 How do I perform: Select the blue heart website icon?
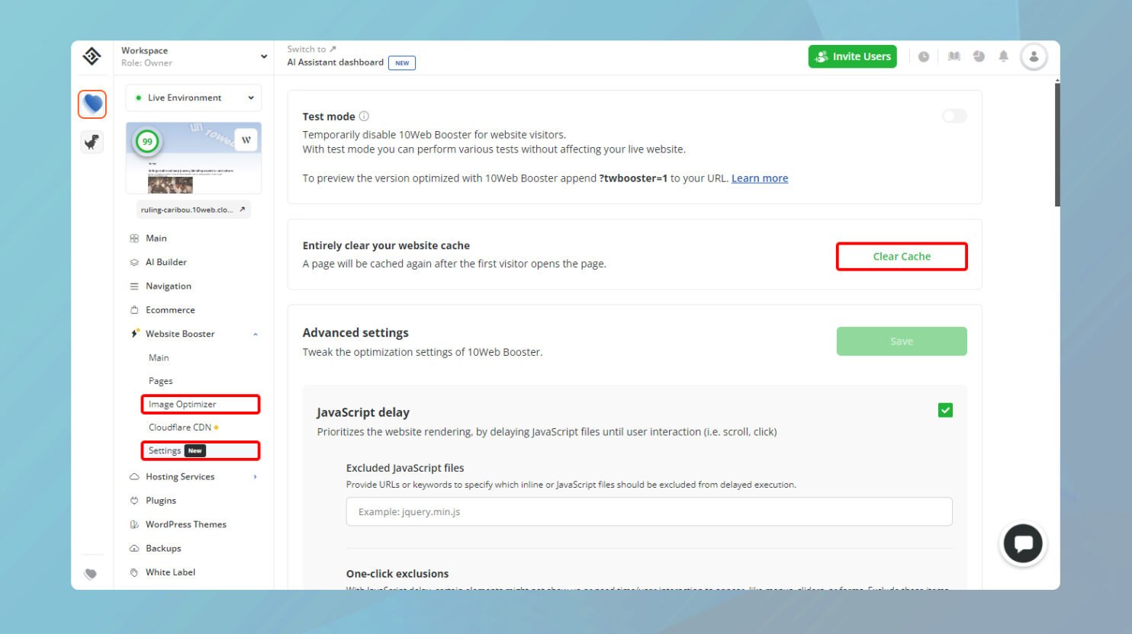pos(92,104)
